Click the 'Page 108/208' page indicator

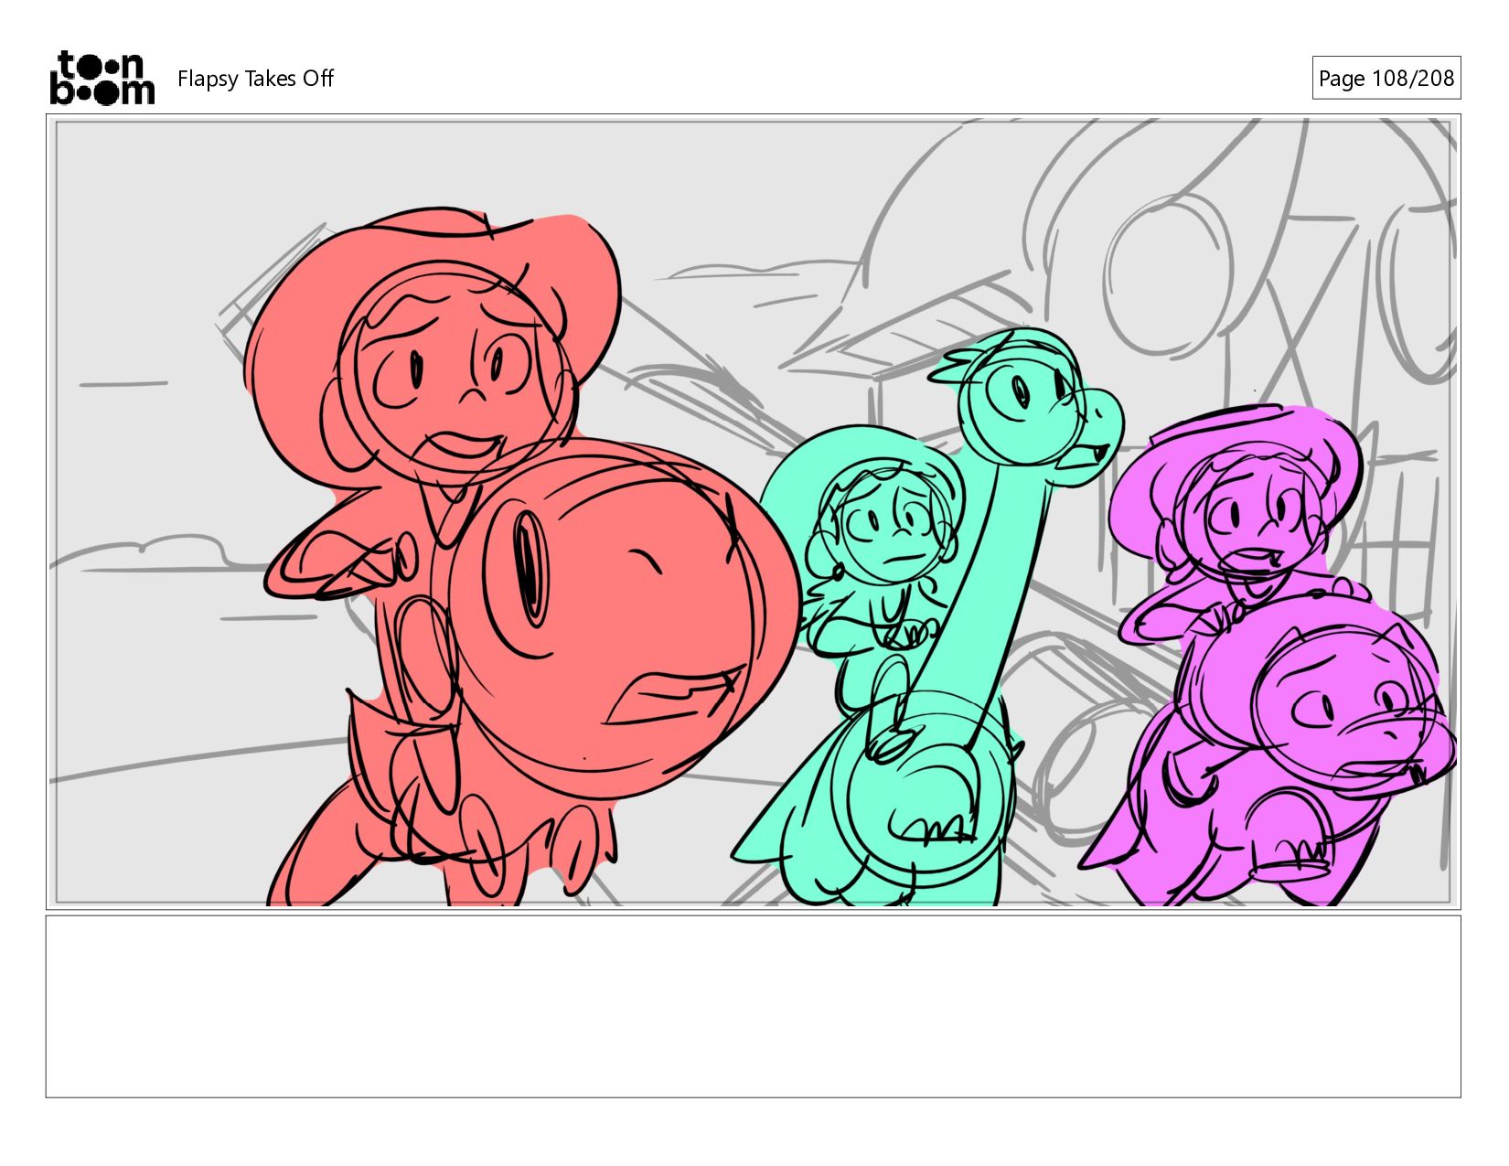(x=1386, y=78)
